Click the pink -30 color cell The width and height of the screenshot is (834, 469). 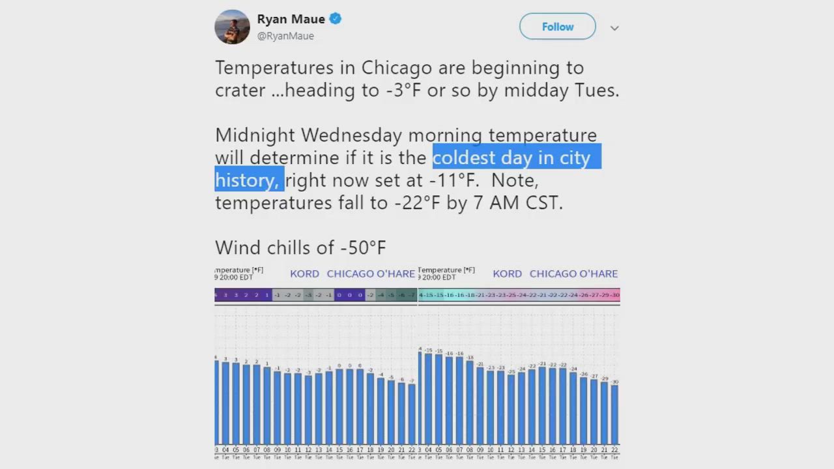point(614,295)
